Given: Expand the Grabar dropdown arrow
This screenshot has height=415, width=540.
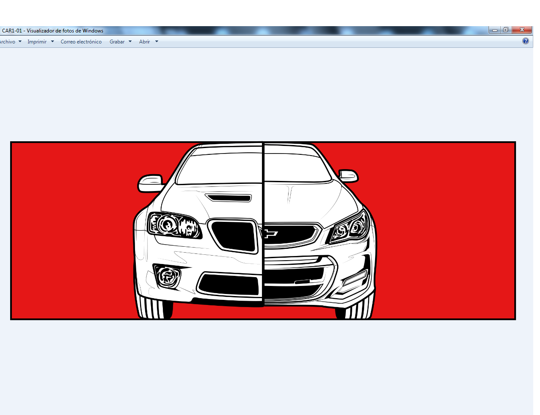Looking at the screenshot, I should [x=130, y=41].
